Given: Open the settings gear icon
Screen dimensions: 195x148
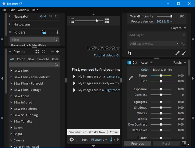Looking at the screenshot, I should coord(72,140).
